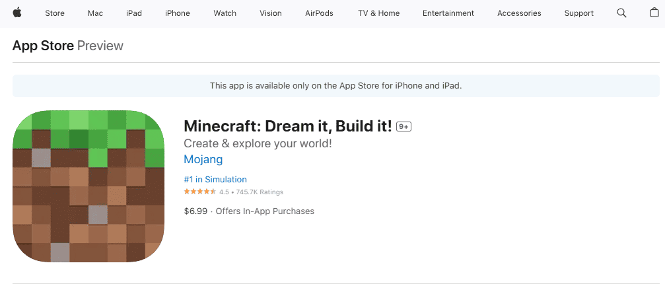Open the Mojang developer link
The image size is (665, 294).
tap(203, 159)
